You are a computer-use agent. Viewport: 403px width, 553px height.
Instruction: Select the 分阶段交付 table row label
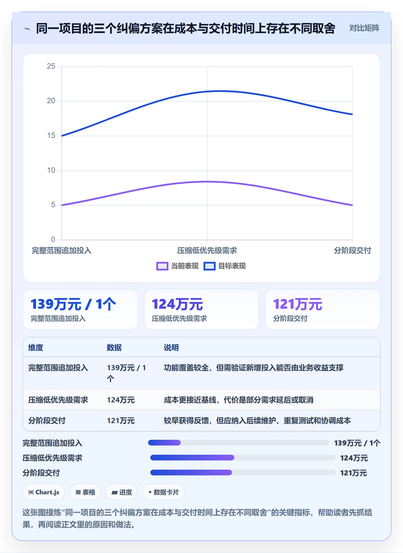pyautogui.click(x=47, y=420)
